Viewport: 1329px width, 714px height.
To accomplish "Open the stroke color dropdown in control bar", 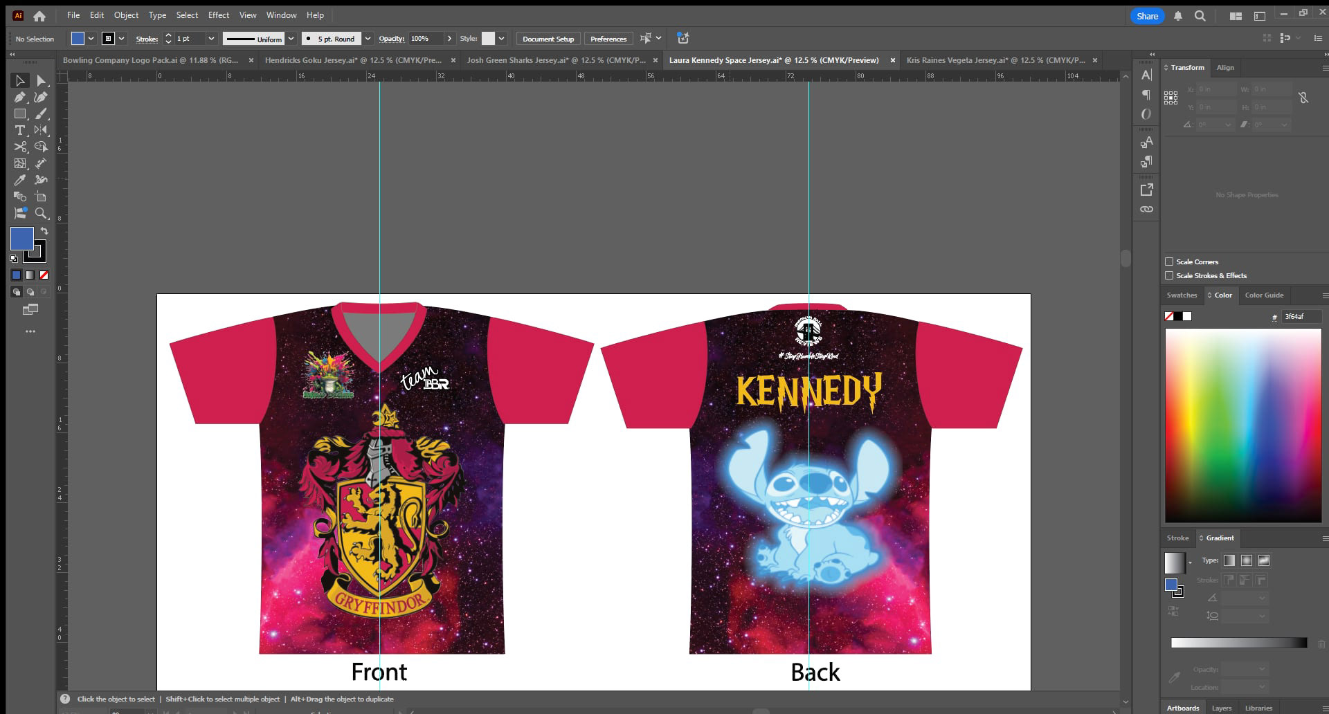I will pyautogui.click(x=121, y=39).
